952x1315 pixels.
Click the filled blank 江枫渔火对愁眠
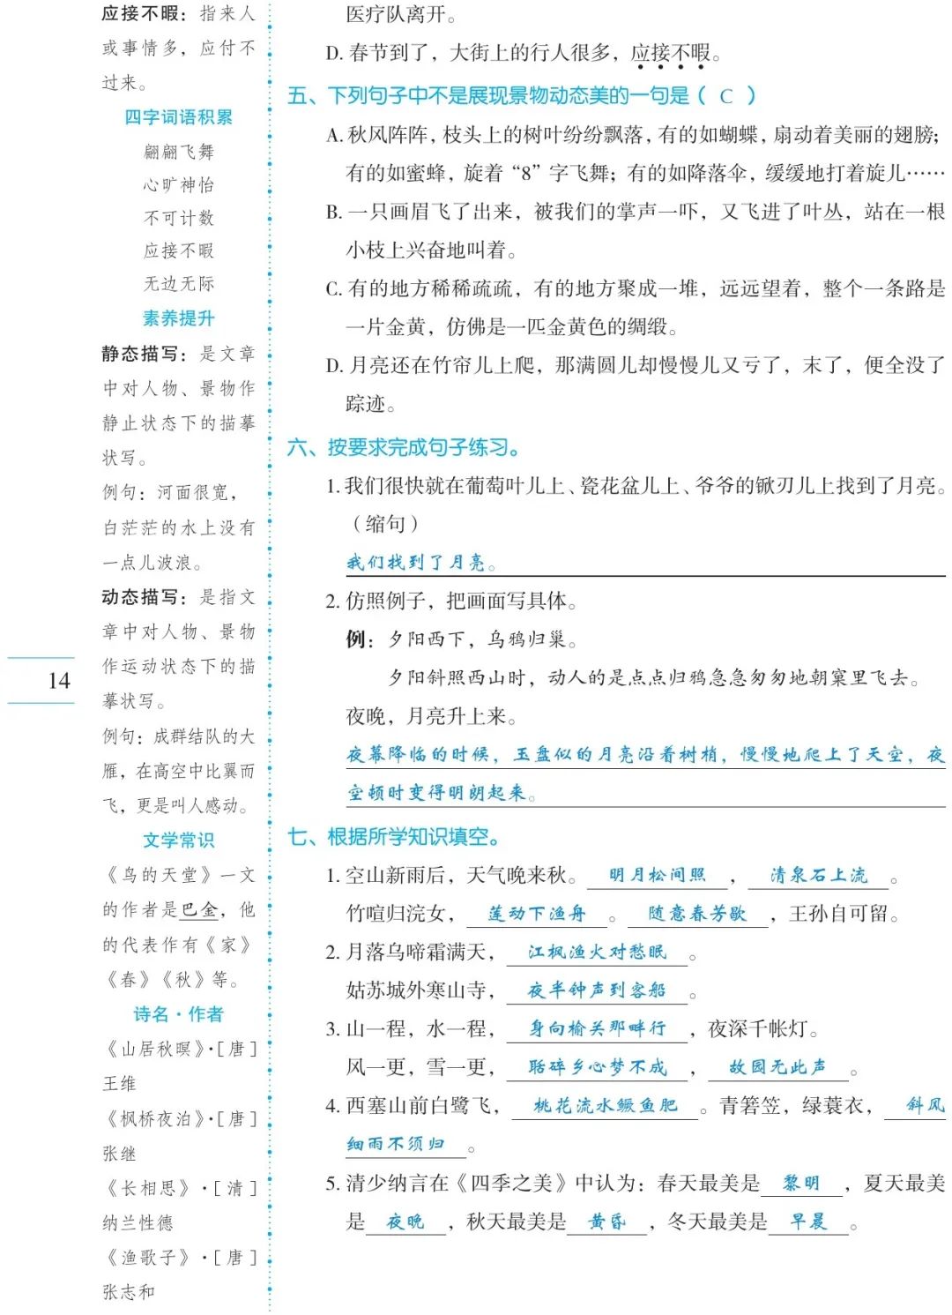pos(597,952)
